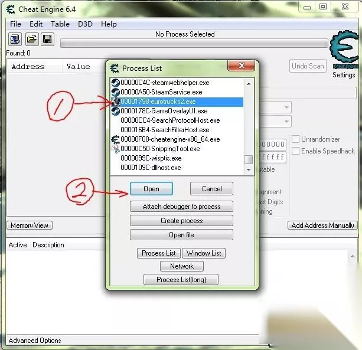
Task: Click the Create process button
Action: pyautogui.click(x=181, y=221)
